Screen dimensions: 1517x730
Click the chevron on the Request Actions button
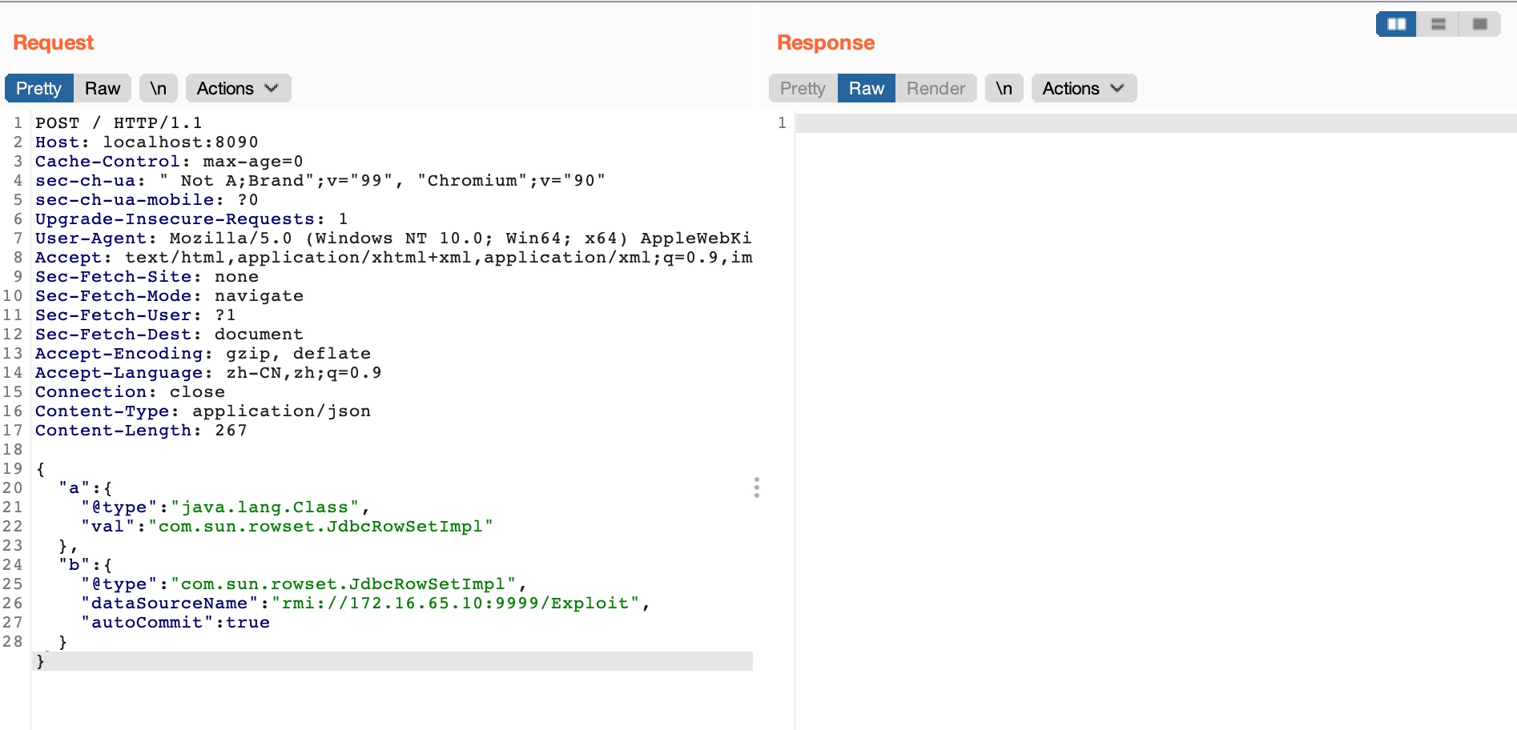[x=271, y=89]
